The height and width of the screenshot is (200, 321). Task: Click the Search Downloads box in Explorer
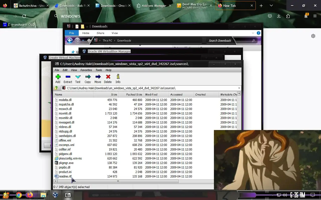click(x=232, y=40)
